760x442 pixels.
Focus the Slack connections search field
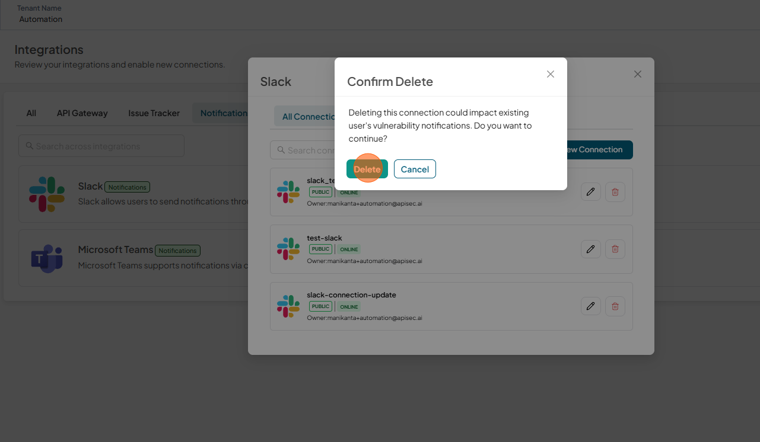point(303,150)
